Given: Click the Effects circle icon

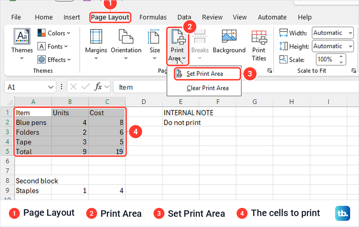Looking at the screenshot, I should click(41, 60).
